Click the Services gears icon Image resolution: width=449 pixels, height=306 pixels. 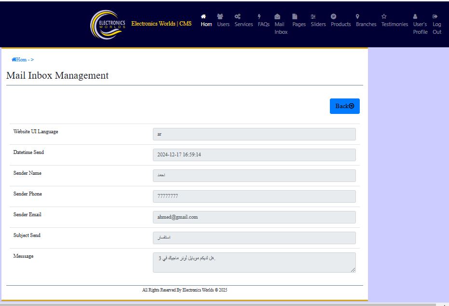point(237,16)
